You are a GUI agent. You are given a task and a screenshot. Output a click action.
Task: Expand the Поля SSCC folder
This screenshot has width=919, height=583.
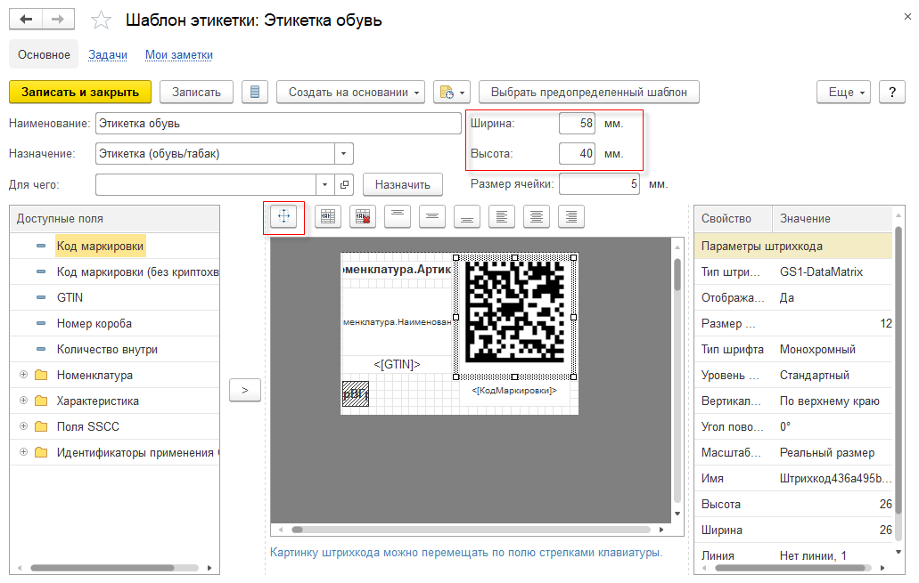point(23,426)
